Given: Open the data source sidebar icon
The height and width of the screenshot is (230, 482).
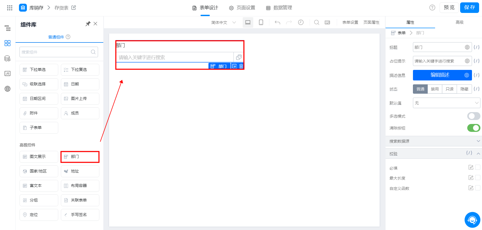Looking at the screenshot, I should tap(8, 59).
